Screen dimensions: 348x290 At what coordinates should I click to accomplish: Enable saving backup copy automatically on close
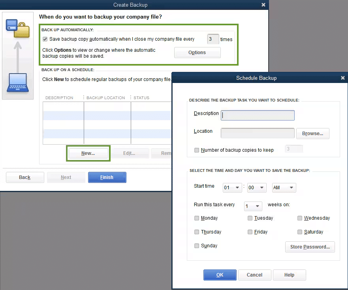coord(45,39)
